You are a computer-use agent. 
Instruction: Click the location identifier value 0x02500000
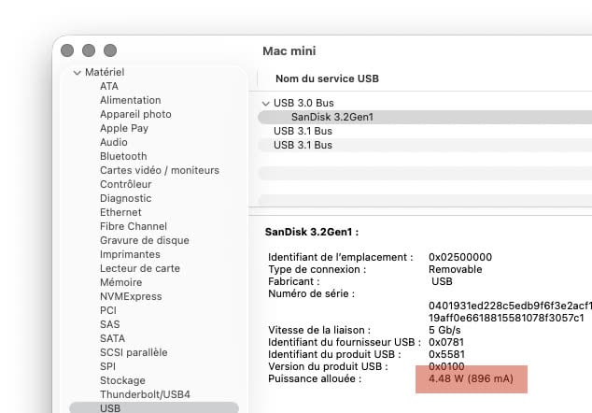pyautogui.click(x=459, y=257)
